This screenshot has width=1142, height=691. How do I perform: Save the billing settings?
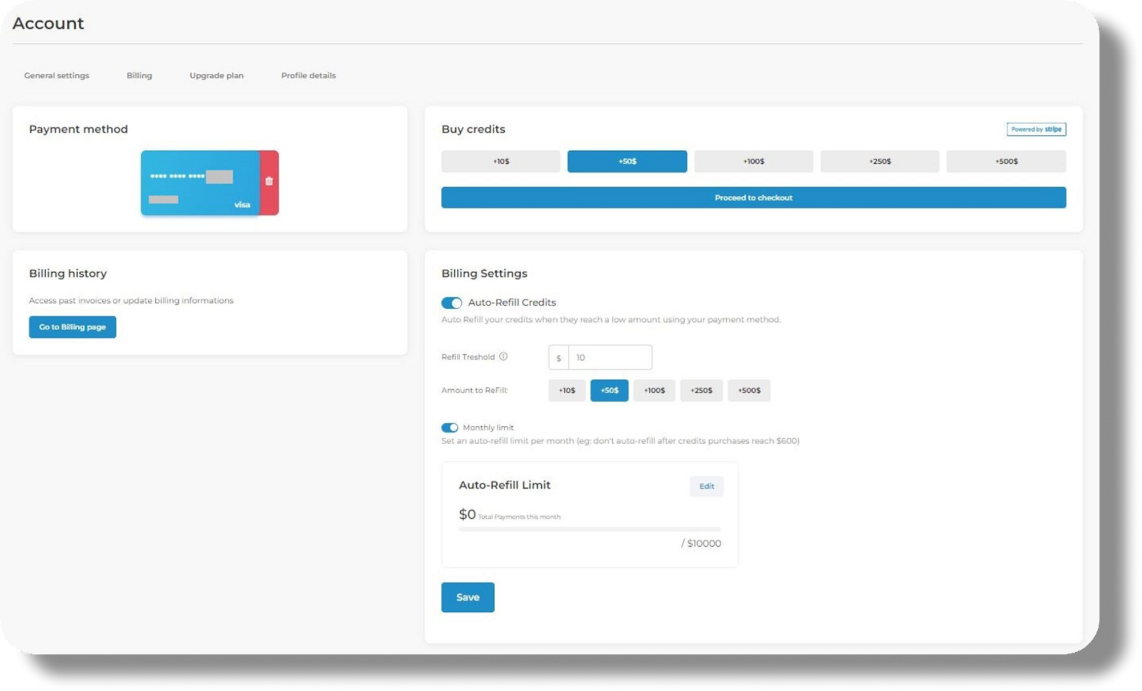468,597
